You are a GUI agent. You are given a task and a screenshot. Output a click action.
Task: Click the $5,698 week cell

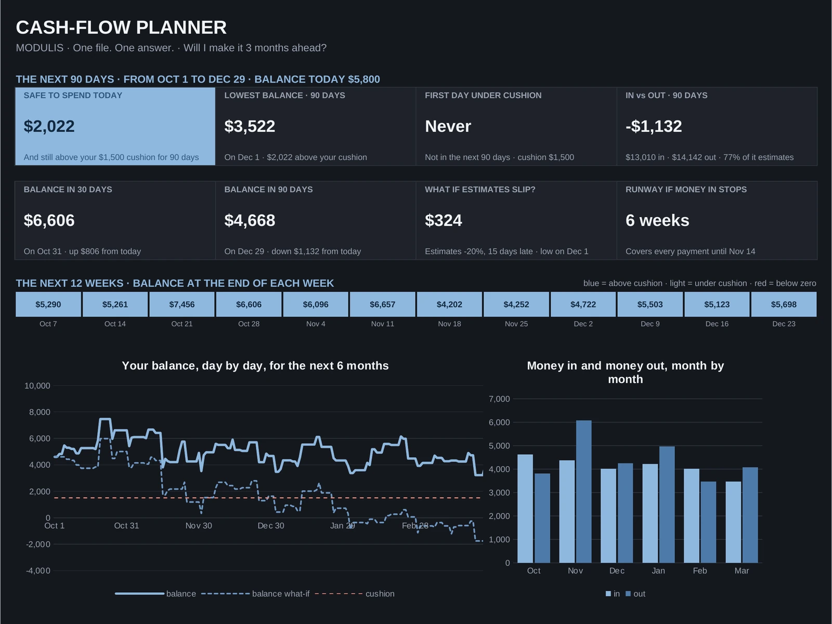tap(784, 304)
